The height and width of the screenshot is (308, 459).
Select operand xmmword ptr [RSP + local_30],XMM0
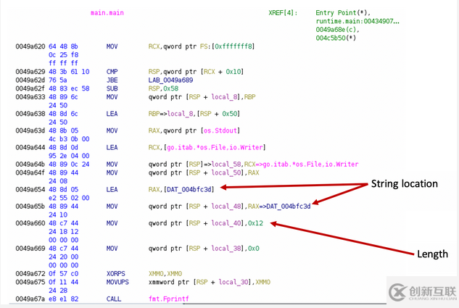coord(210,282)
